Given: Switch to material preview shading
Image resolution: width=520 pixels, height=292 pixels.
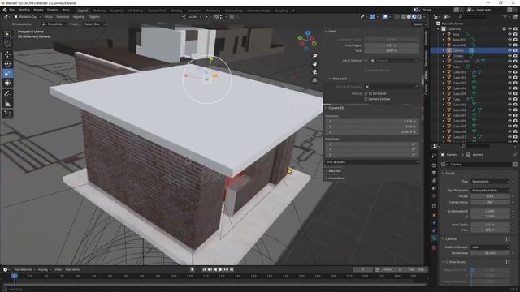Looking at the screenshot, I should 414,16.
